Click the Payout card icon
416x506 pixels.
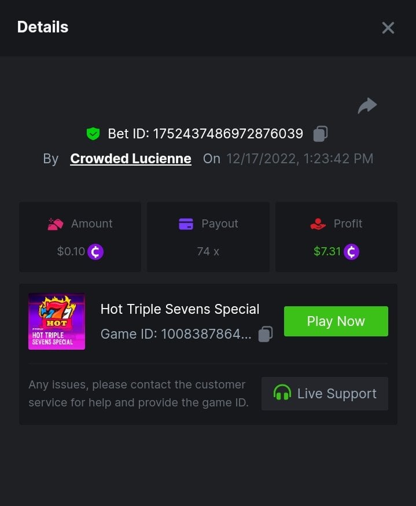(186, 224)
